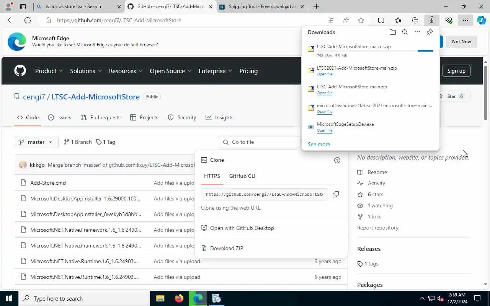The width and height of the screenshot is (490, 306).
Task: Click the GitHub logo
Action: 20,71
